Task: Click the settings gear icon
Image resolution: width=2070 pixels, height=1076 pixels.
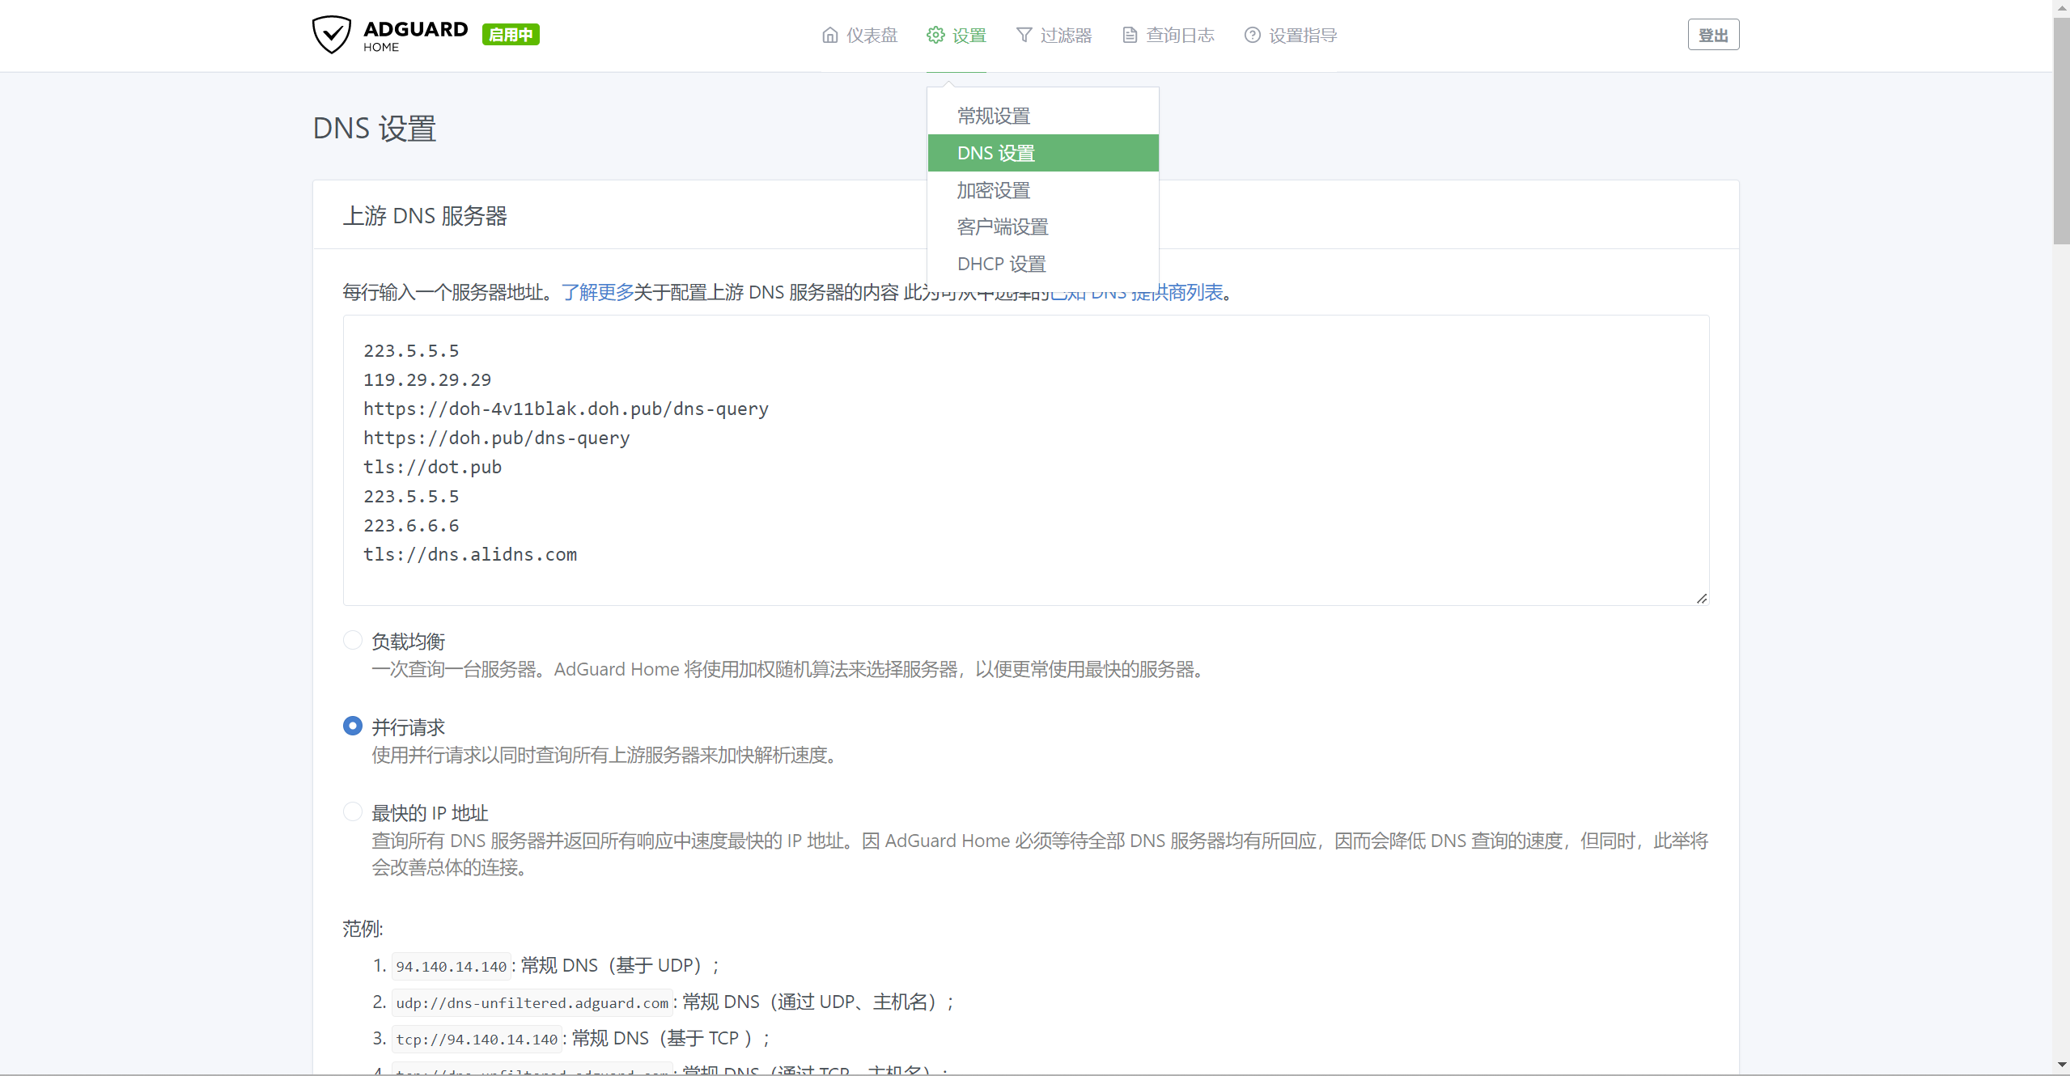Action: tap(935, 35)
